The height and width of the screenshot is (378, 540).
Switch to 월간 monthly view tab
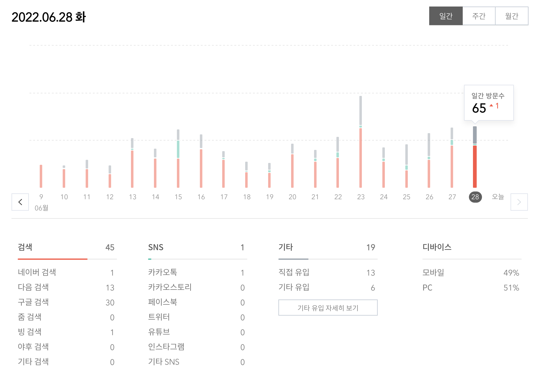512,16
